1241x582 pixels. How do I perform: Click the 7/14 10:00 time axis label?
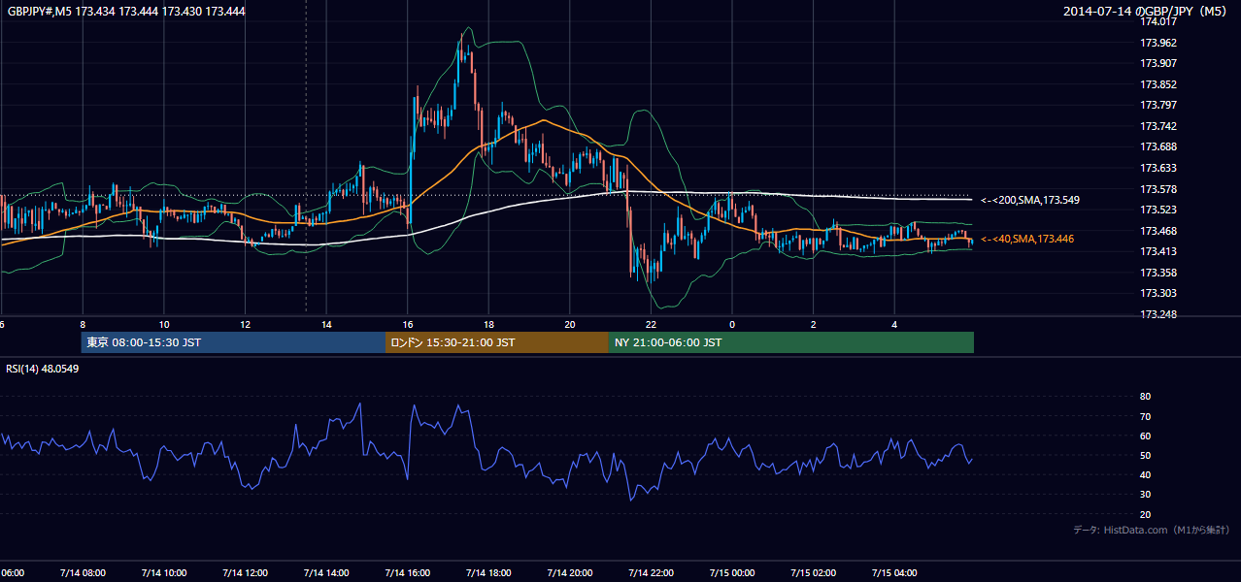click(164, 573)
